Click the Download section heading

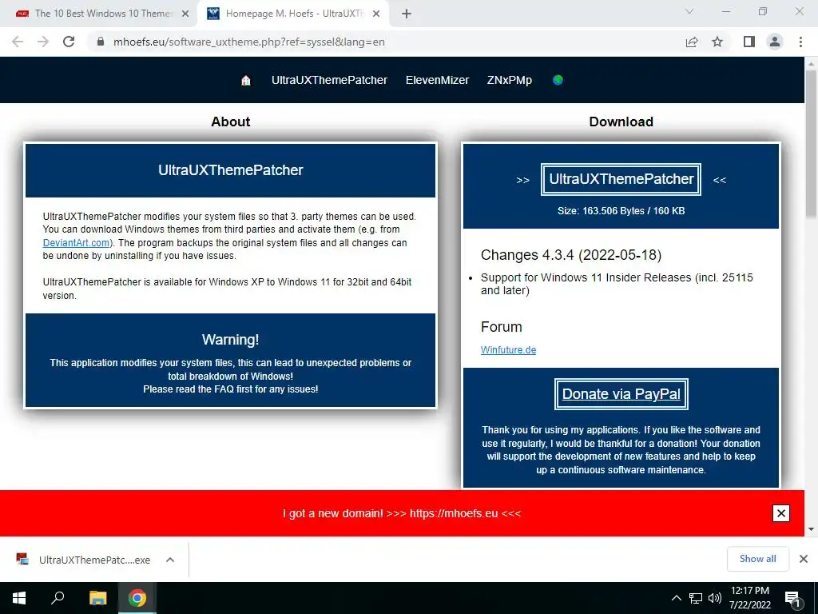(x=621, y=122)
